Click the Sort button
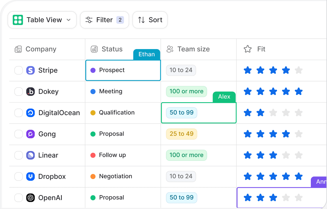This screenshot has height=209, width=327. point(150,20)
